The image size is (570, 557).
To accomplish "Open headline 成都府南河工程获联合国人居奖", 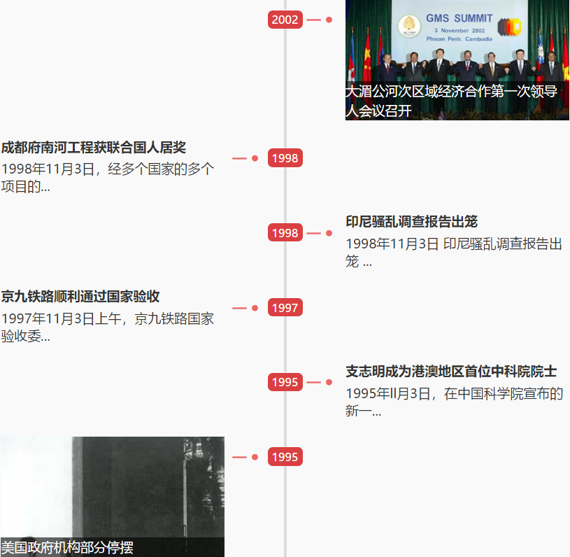I will [x=94, y=148].
